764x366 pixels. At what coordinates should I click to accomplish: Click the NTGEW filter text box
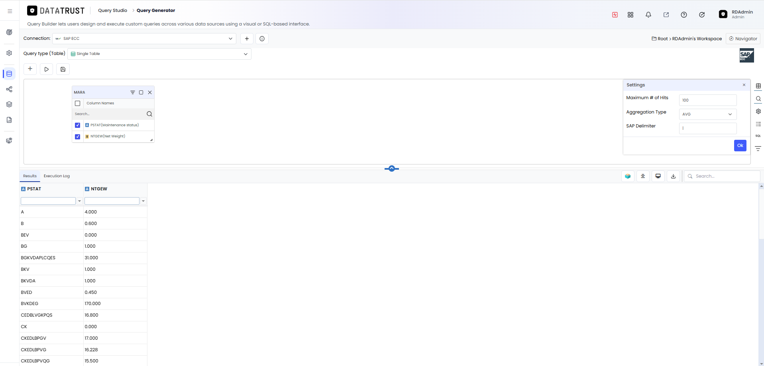tap(112, 201)
